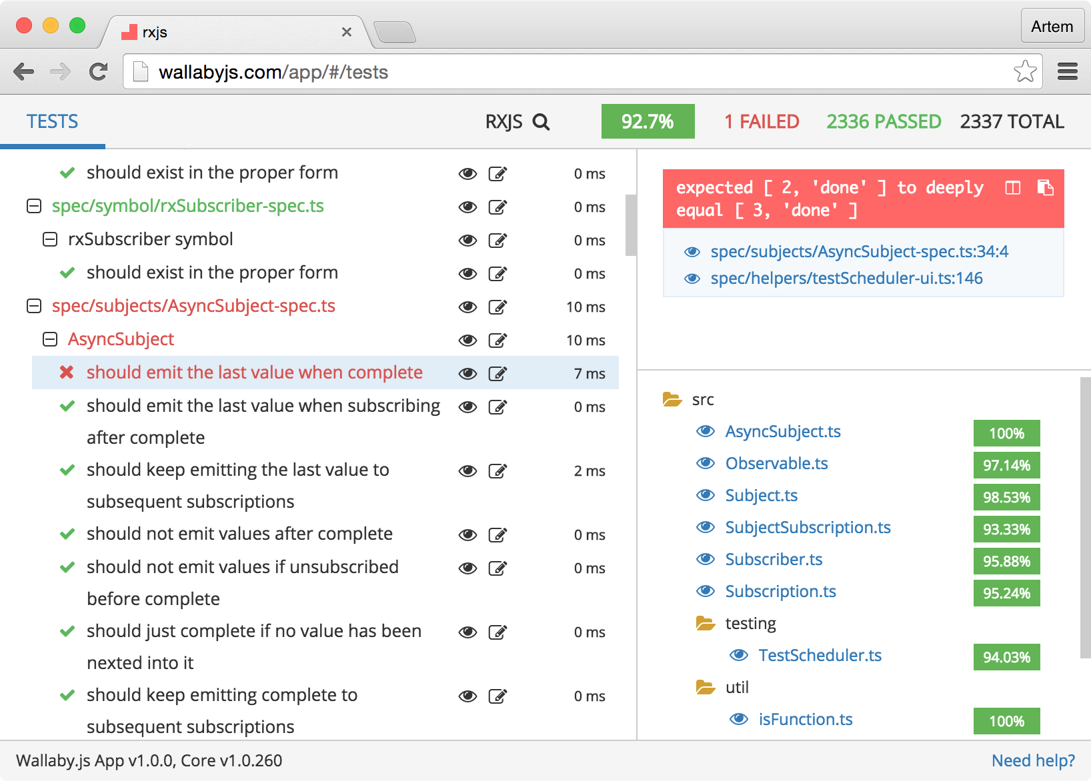The height and width of the screenshot is (781, 1091).
Task: Open edit icon for 'should just complete if no value' test
Action: 497,632
